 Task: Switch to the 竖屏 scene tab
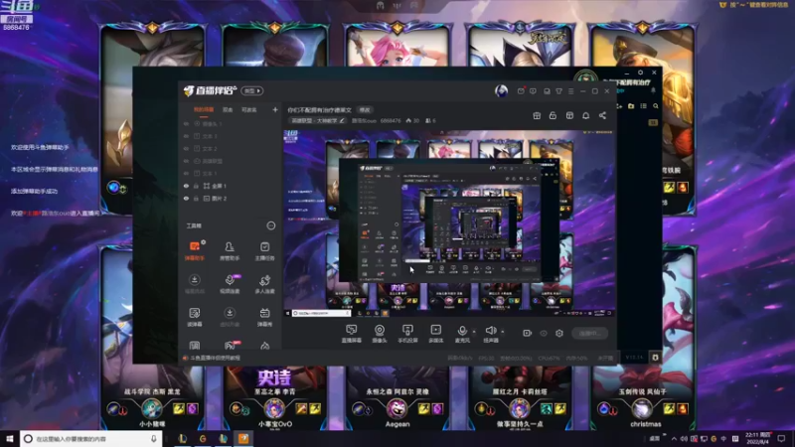[228, 109]
